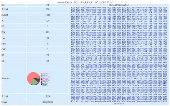Open the RE count link 73

click(48, 55)
